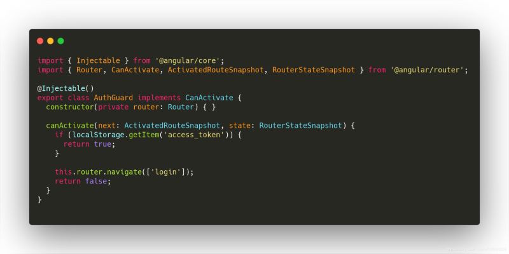The image size is (509, 254).
Task: Click the green maximize dot
Action: point(60,41)
